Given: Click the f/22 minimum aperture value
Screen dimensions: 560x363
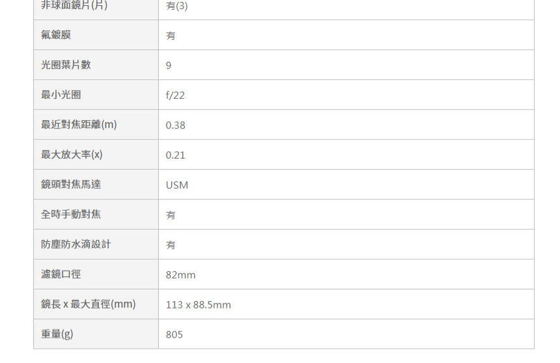Looking at the screenshot, I should pyautogui.click(x=175, y=95).
